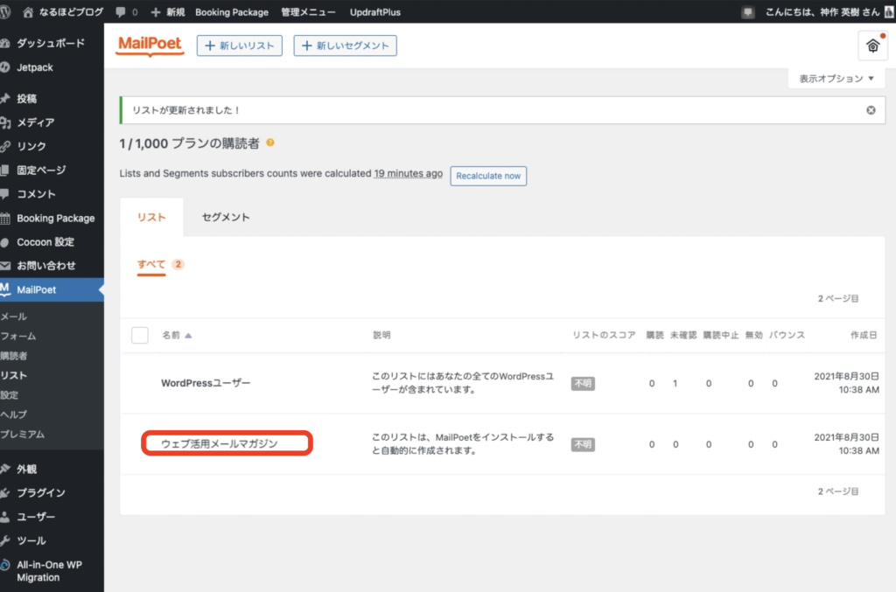Click the 不明 score badge for ウェブ活用メールマガジン

[583, 444]
